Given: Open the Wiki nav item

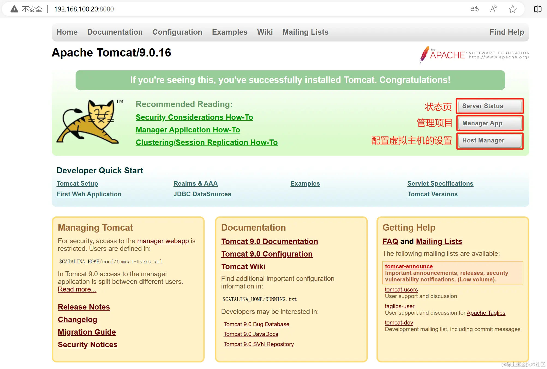Looking at the screenshot, I should coord(265,32).
